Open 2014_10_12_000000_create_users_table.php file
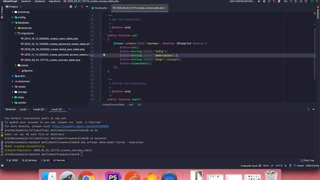The height and width of the screenshot is (180, 320). click(x=51, y=38)
